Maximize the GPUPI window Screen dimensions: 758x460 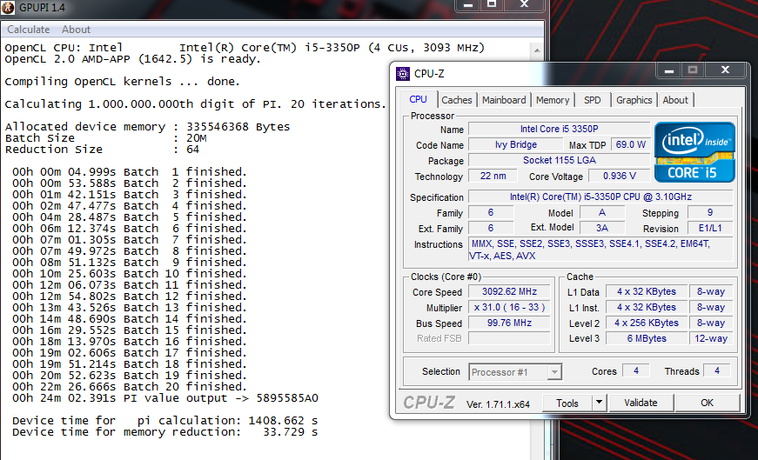(x=493, y=5)
